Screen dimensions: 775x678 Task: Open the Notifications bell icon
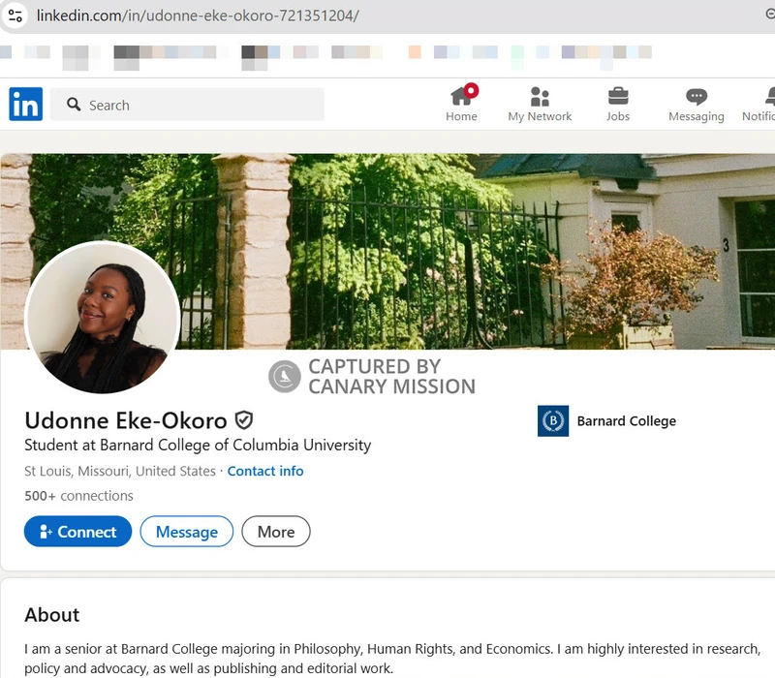[770, 96]
